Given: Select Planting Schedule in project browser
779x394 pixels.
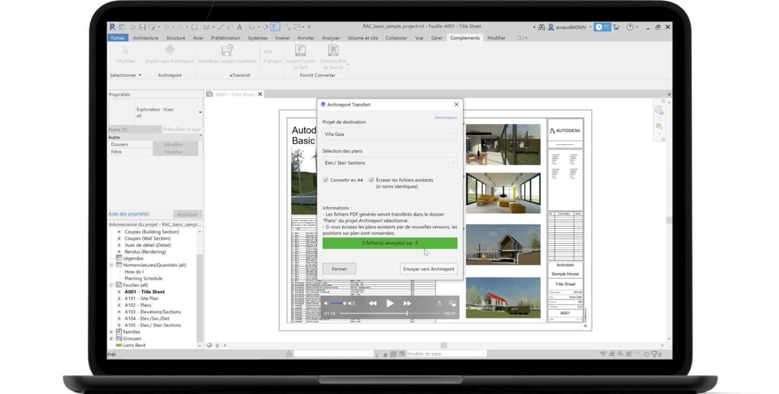Looking at the screenshot, I should point(143,278).
